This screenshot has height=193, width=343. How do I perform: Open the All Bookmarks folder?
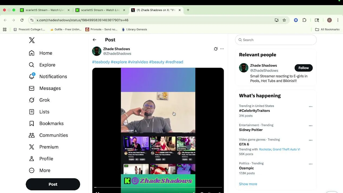click(327, 29)
